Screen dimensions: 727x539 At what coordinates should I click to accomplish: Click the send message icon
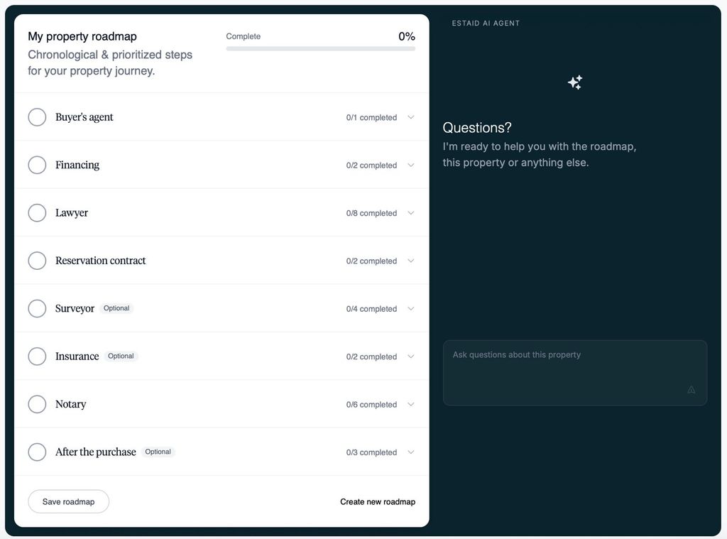pos(691,389)
